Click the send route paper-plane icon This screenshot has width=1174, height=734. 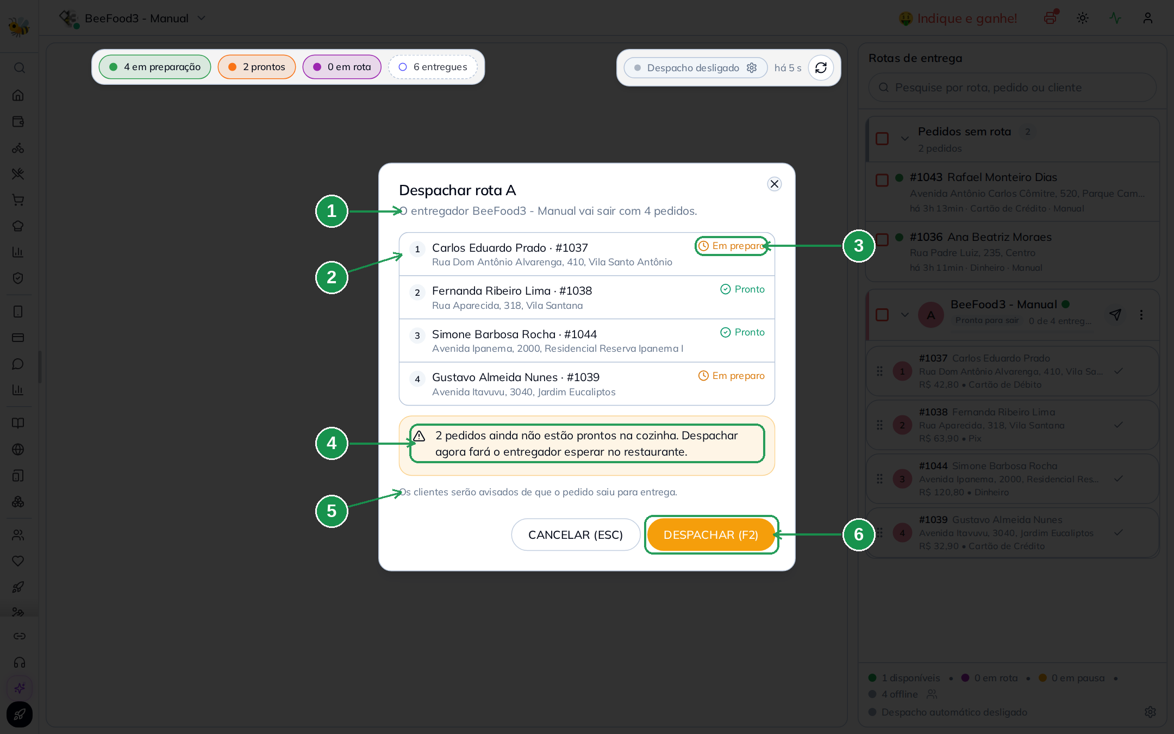coord(1115,314)
